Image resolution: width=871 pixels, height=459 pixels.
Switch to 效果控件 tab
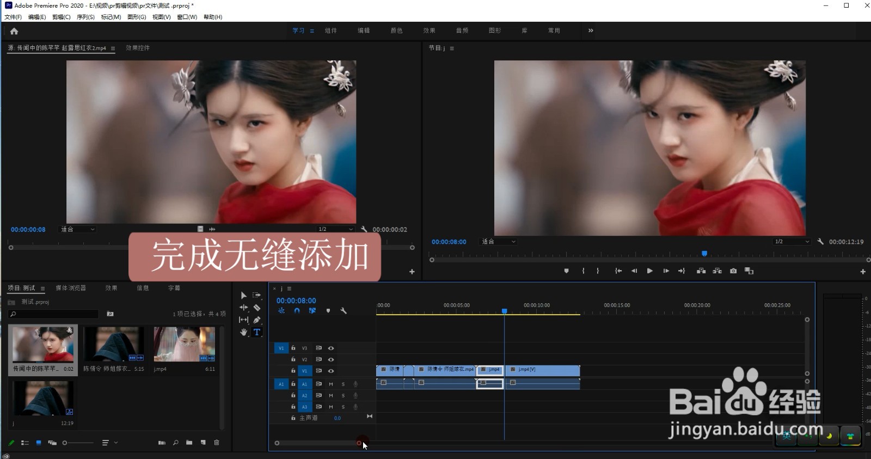(x=138, y=48)
